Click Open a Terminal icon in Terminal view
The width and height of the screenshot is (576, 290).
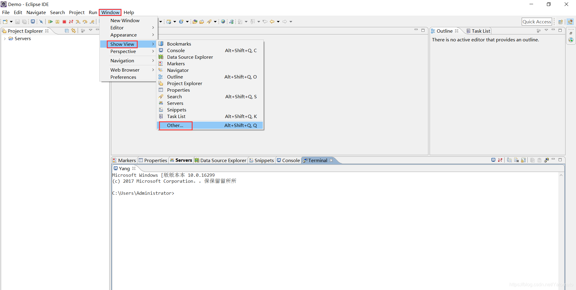(493, 160)
